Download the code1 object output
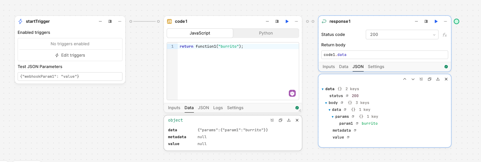This screenshot has width=481, height=162. click(289, 120)
